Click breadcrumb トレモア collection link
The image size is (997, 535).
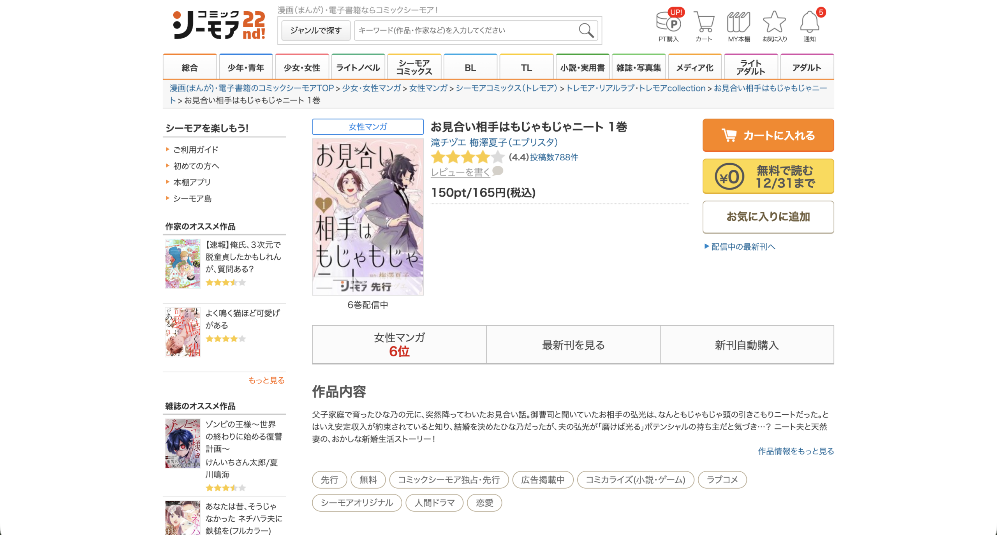click(636, 88)
